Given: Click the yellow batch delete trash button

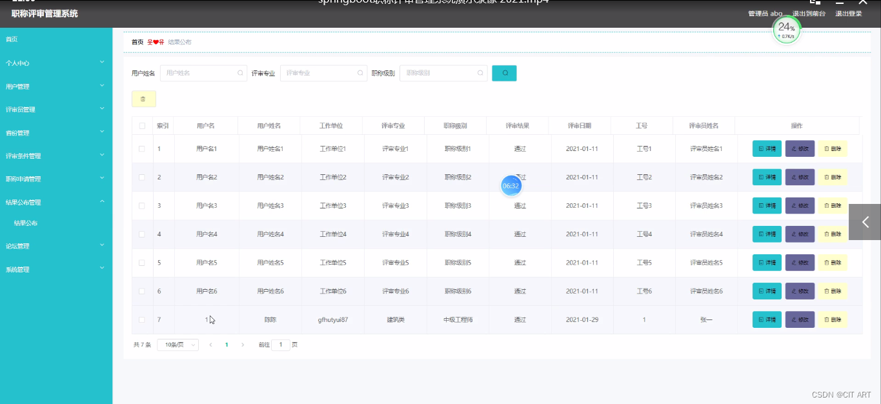Looking at the screenshot, I should point(143,99).
